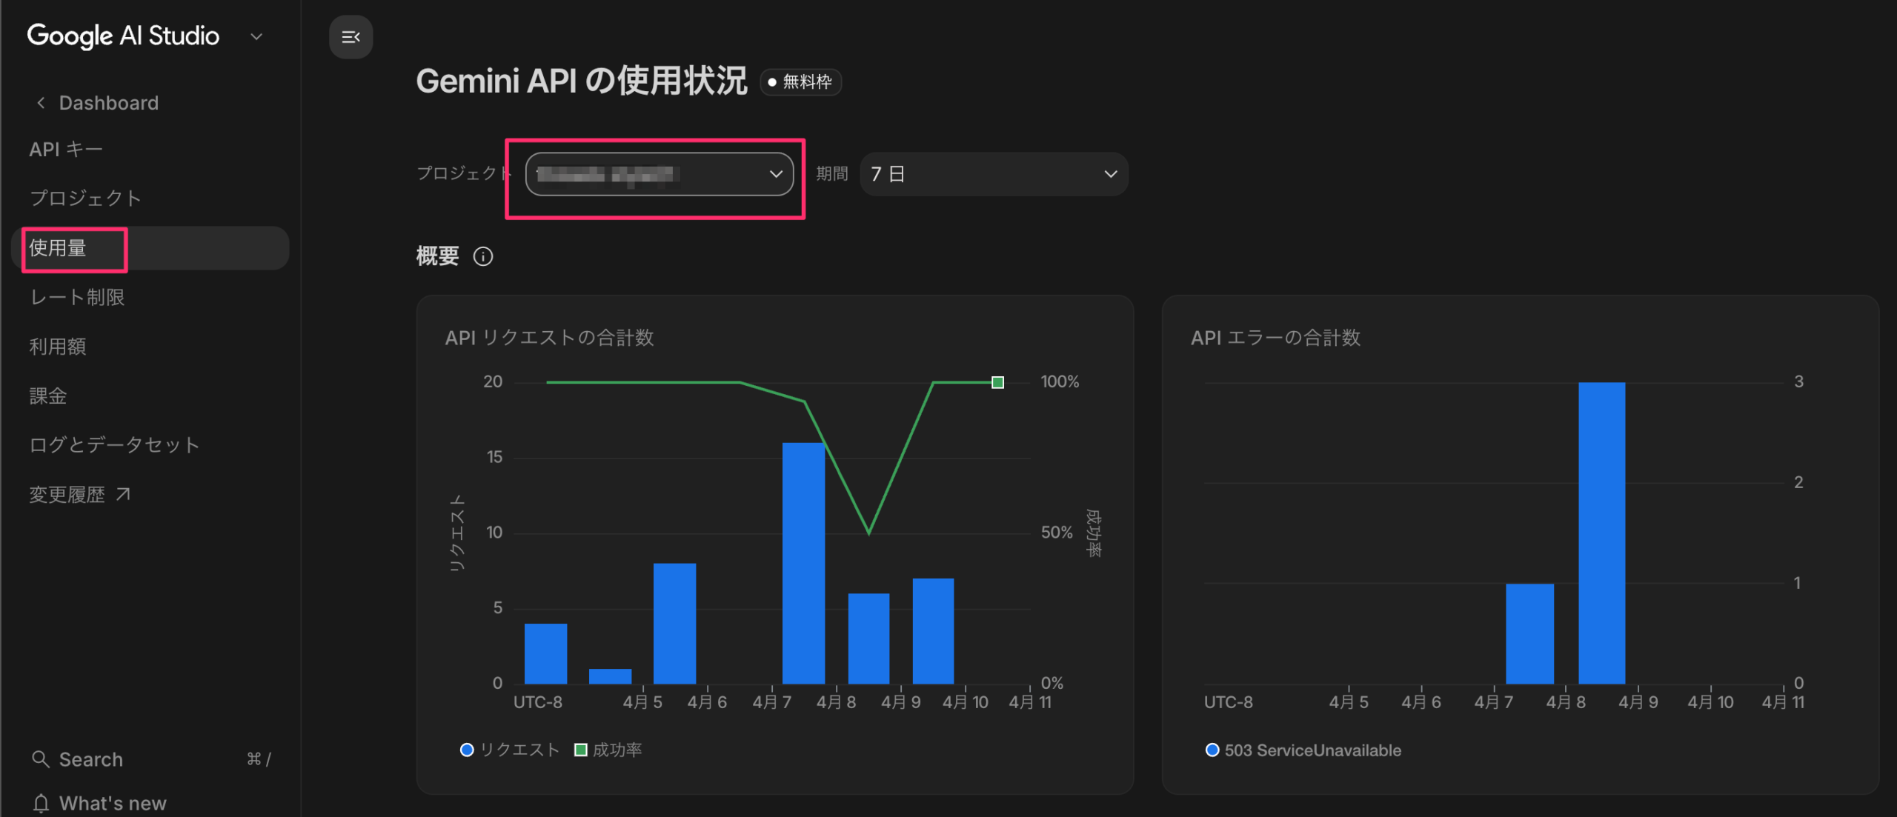Click the tallest blue bar in errors chart
Viewport: 1897px width, 817px height.
pyautogui.click(x=1601, y=533)
